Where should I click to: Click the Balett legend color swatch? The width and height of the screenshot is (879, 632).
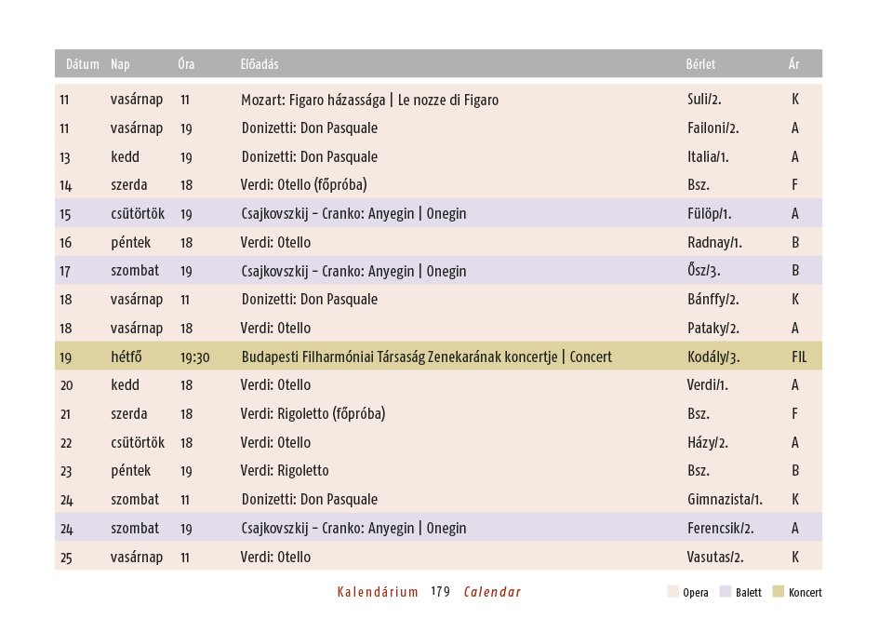pyautogui.click(x=726, y=593)
